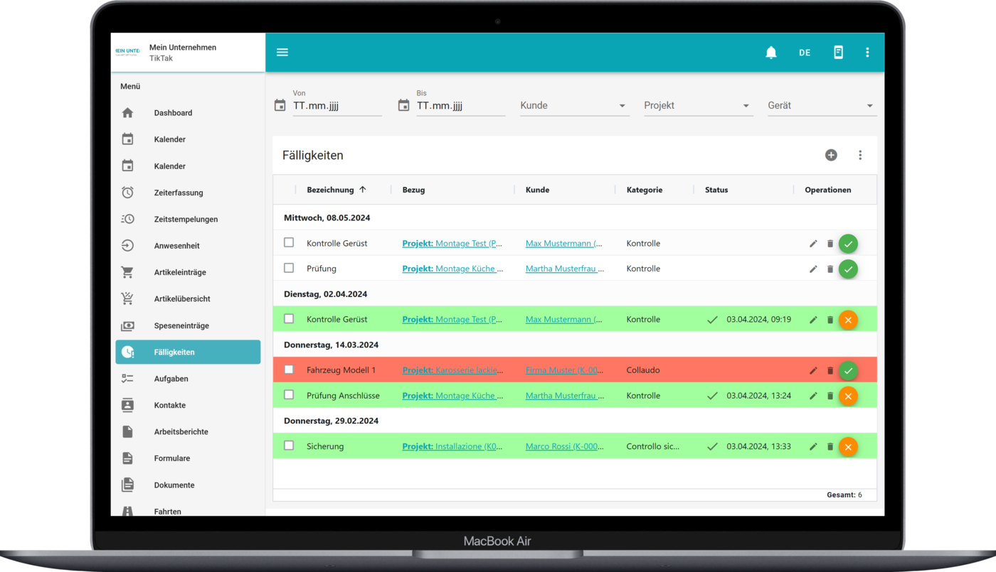Expand the Kunde filter dropdown

pos(573,106)
